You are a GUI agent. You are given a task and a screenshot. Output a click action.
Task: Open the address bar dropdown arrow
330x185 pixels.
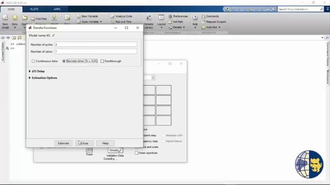pos(322,38)
